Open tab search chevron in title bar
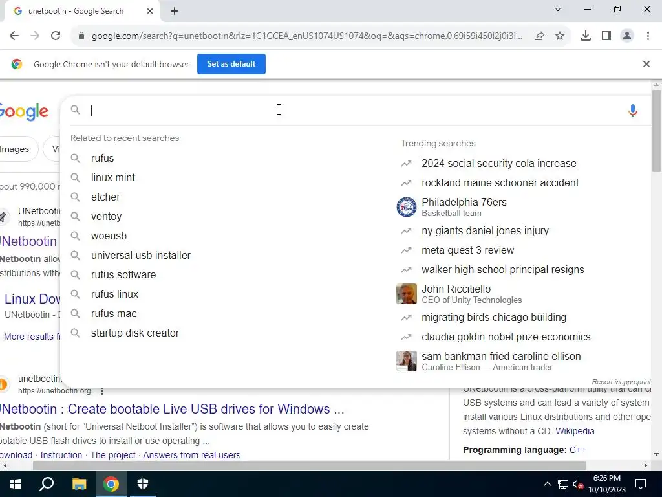662x497 pixels. (558, 9)
